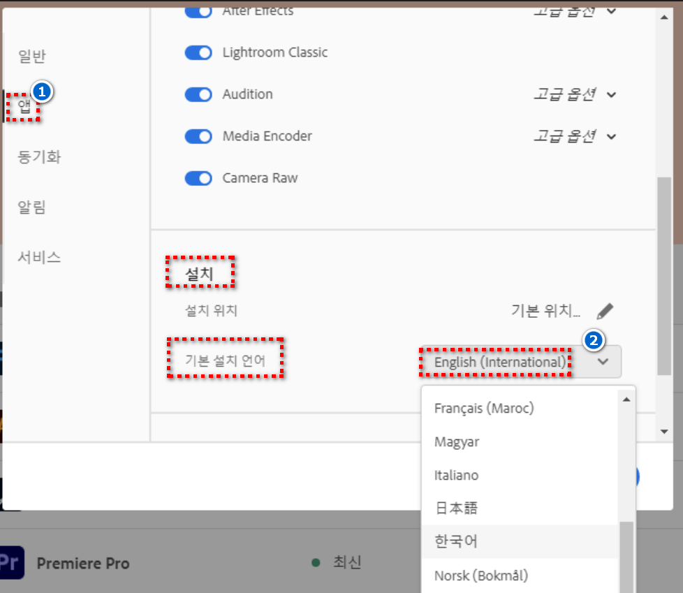Select 한국어 from the language list
Viewport: 683px width, 593px height.
456,541
